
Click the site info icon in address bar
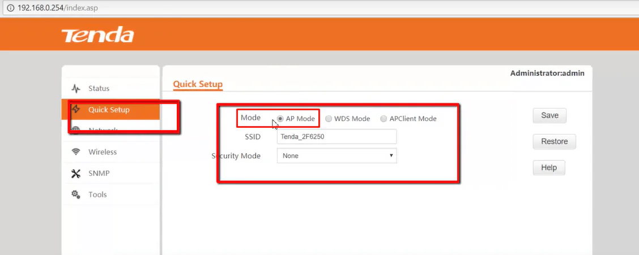coord(11,8)
